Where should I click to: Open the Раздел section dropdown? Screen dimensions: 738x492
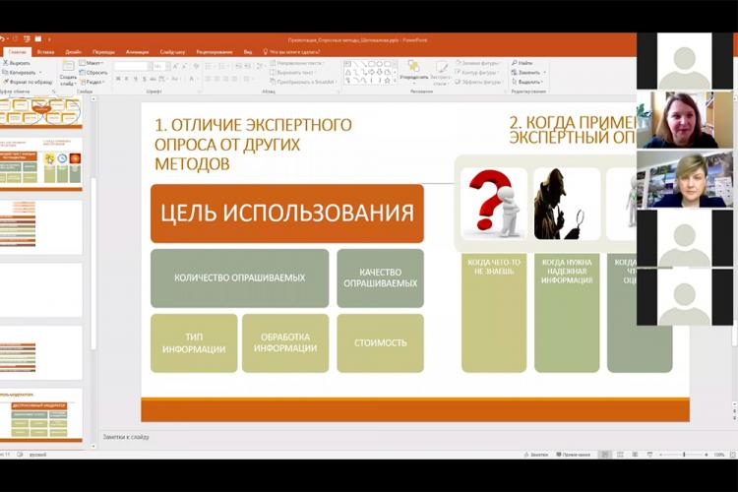click(x=92, y=82)
